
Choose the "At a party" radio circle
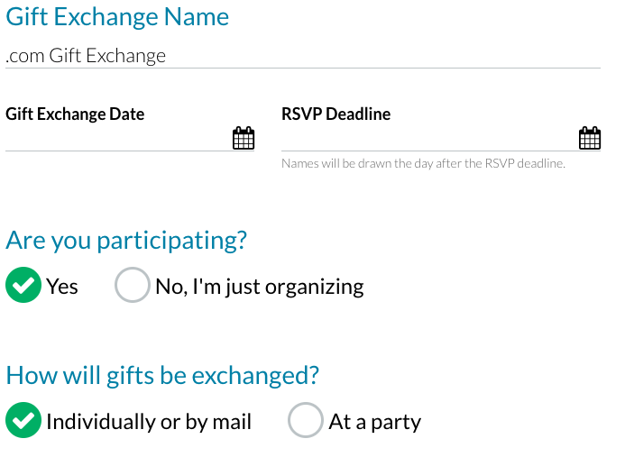pos(305,421)
